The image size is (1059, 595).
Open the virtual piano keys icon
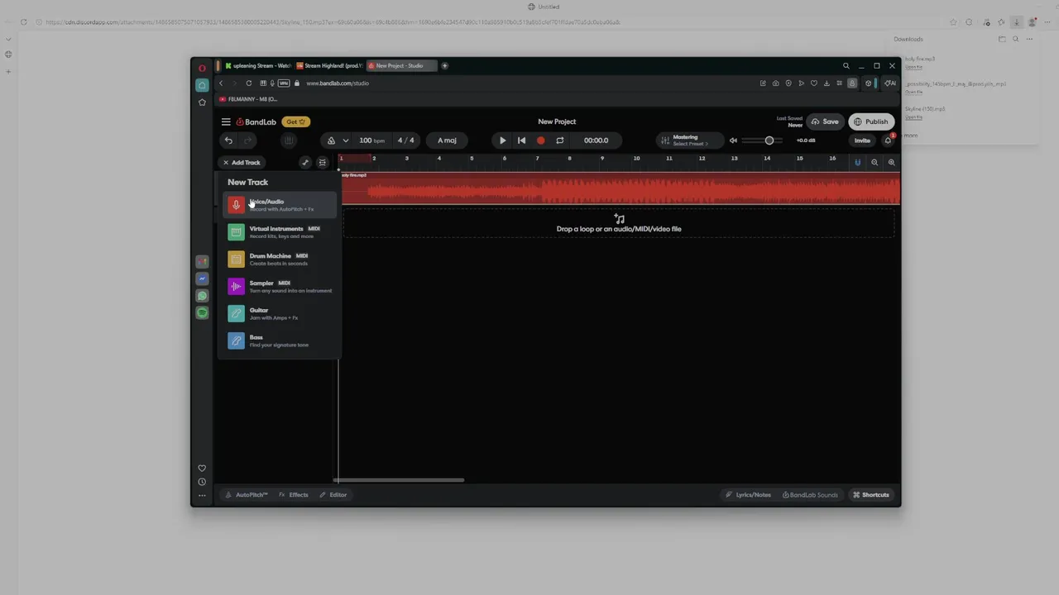pyautogui.click(x=289, y=140)
